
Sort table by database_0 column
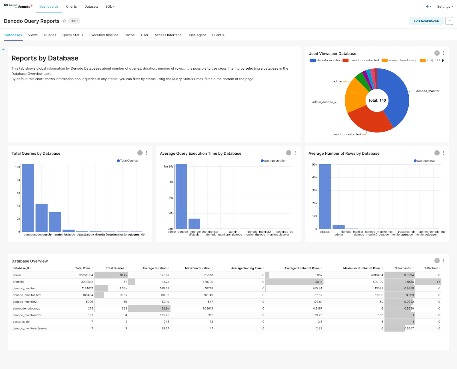tap(22, 268)
